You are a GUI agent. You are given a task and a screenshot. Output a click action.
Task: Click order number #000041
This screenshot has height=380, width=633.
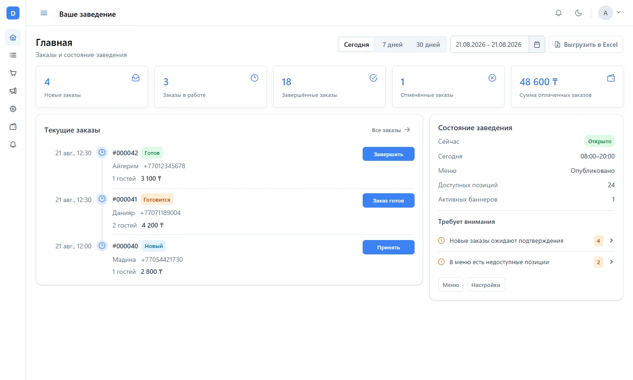tap(125, 200)
